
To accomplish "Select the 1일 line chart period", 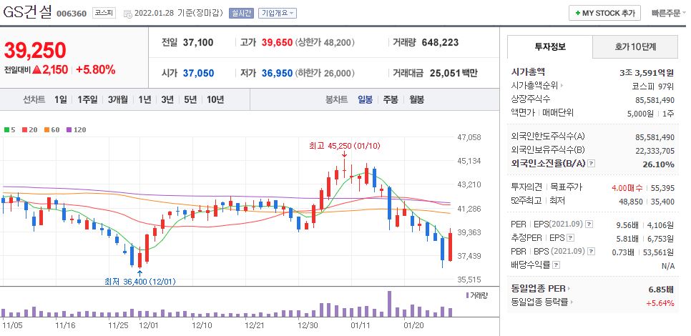I will coord(61,99).
